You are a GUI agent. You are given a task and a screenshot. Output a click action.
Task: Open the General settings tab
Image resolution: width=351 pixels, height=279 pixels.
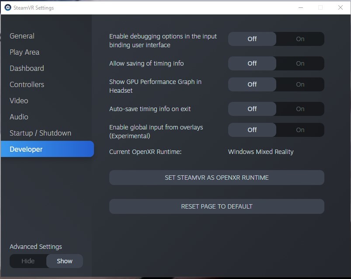pos(22,36)
